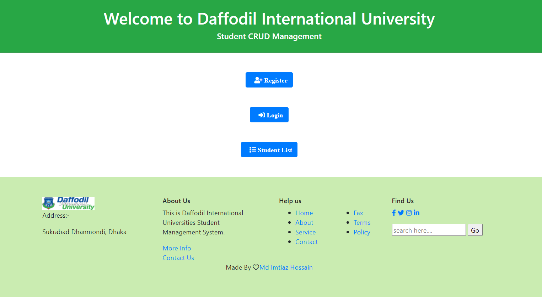Open the LinkedIn icon under Find Us
The height and width of the screenshot is (297, 542).
tap(416, 213)
